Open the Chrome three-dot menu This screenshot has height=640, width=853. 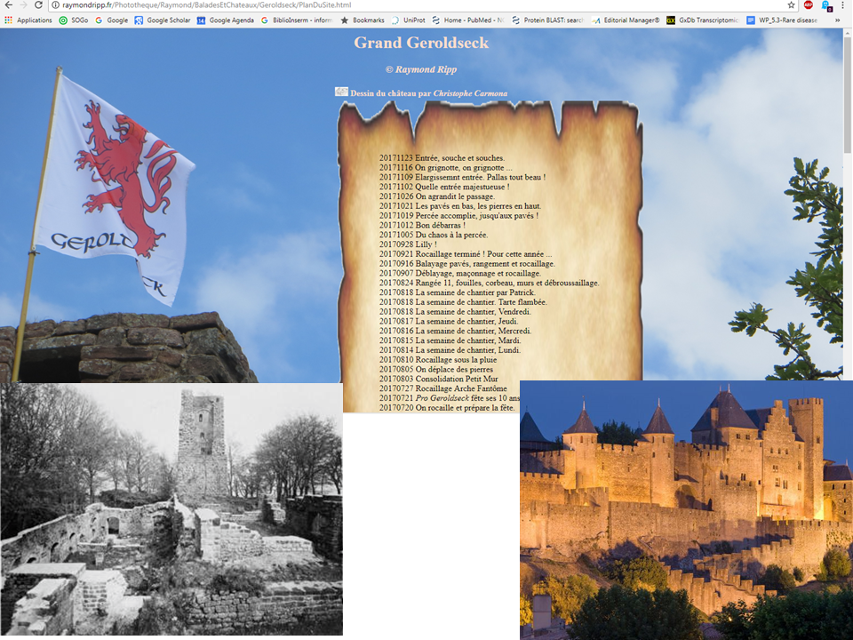point(843,5)
